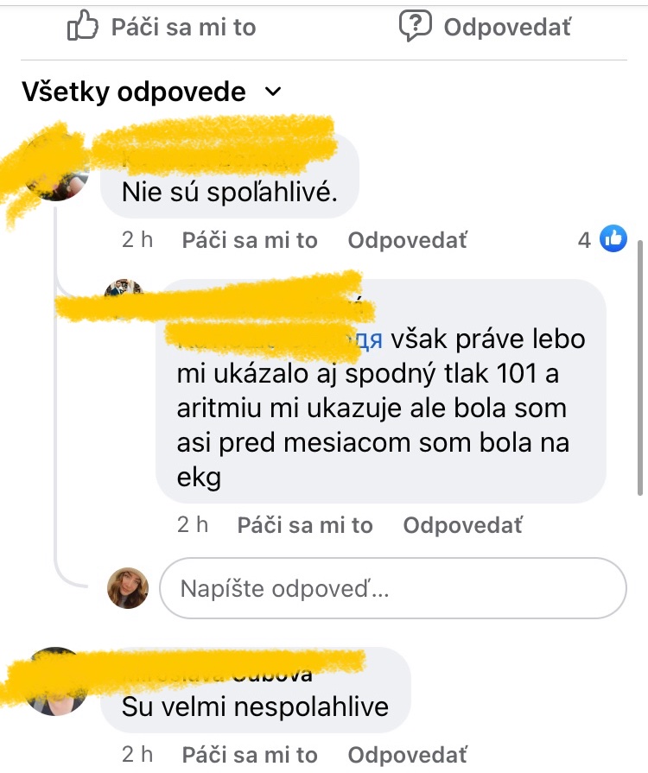Tap the thumbs-up icon at top
Viewport: 648px width, 773px height.
(82, 25)
